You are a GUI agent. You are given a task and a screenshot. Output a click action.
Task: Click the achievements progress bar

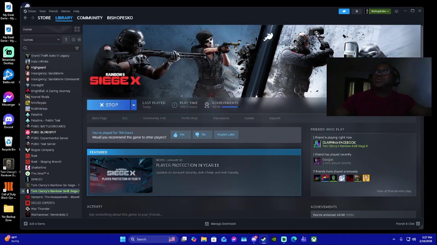[x=230, y=107]
